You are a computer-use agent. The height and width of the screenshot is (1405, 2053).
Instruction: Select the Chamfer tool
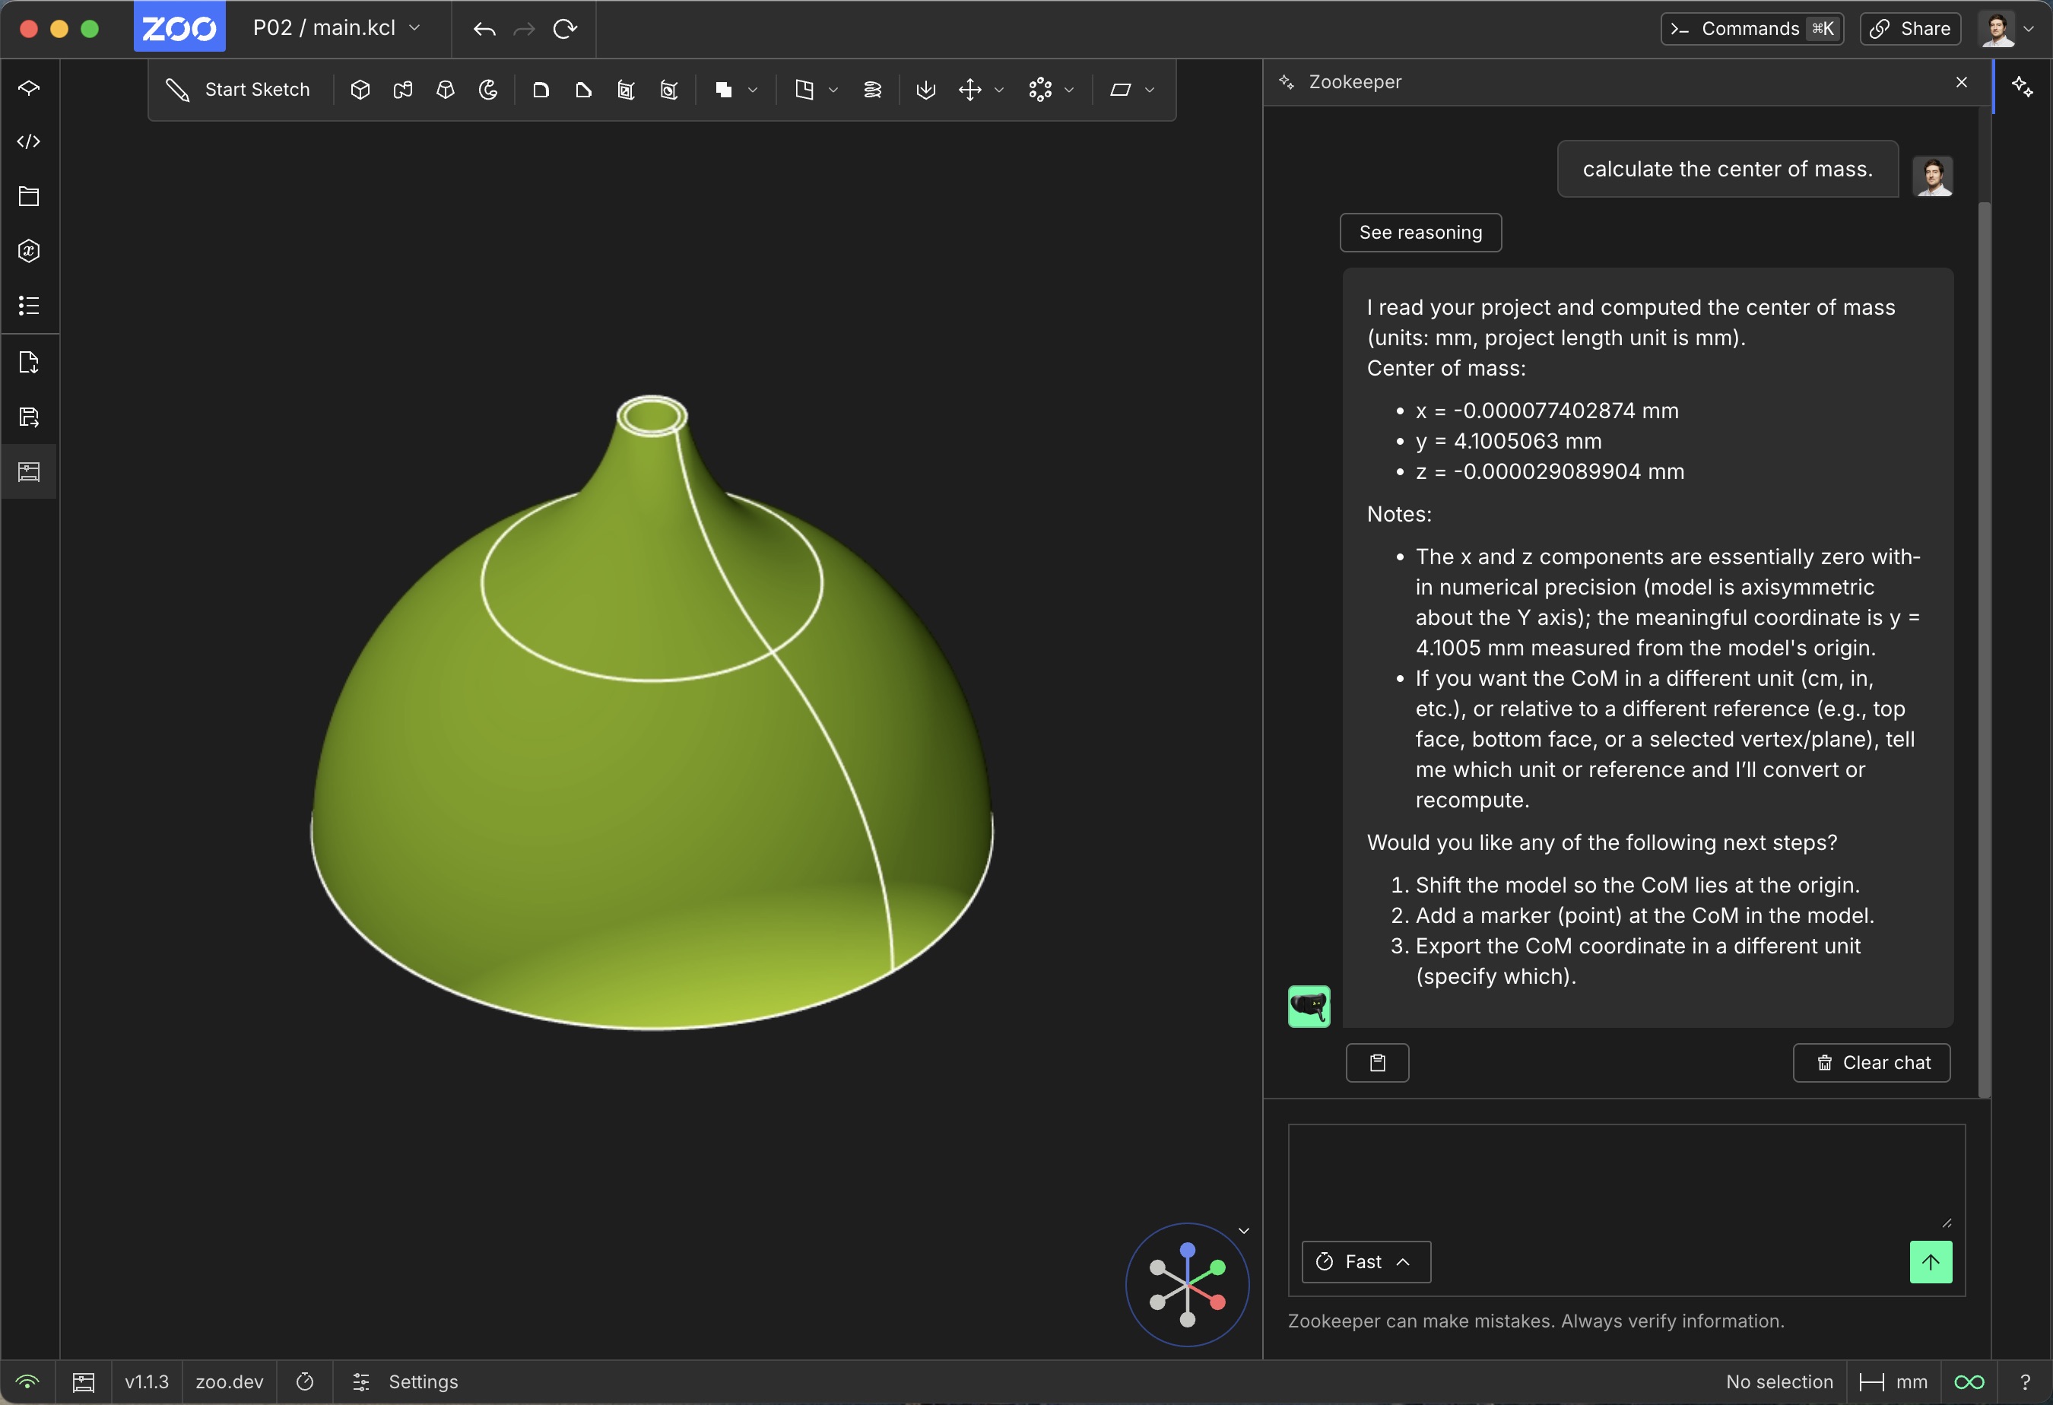583,90
